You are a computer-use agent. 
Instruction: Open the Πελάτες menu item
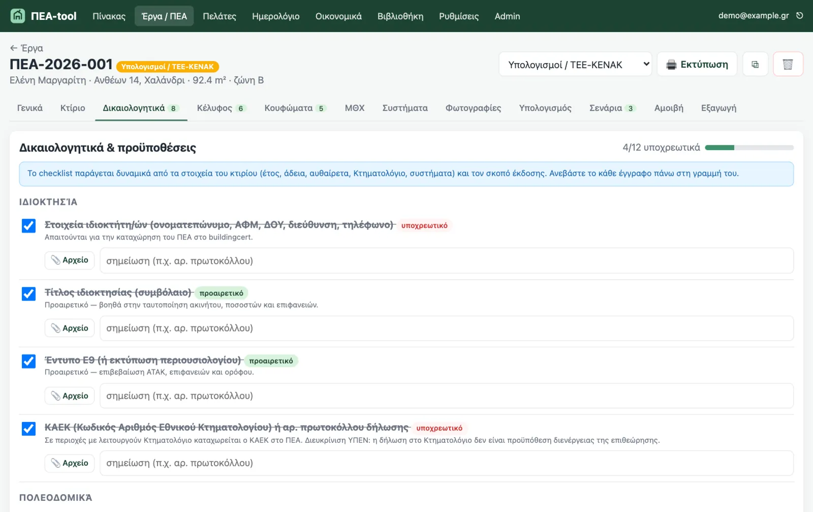[220, 16]
